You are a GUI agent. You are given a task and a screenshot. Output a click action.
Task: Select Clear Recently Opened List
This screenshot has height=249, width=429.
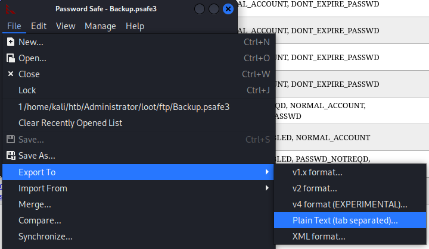pos(138,123)
